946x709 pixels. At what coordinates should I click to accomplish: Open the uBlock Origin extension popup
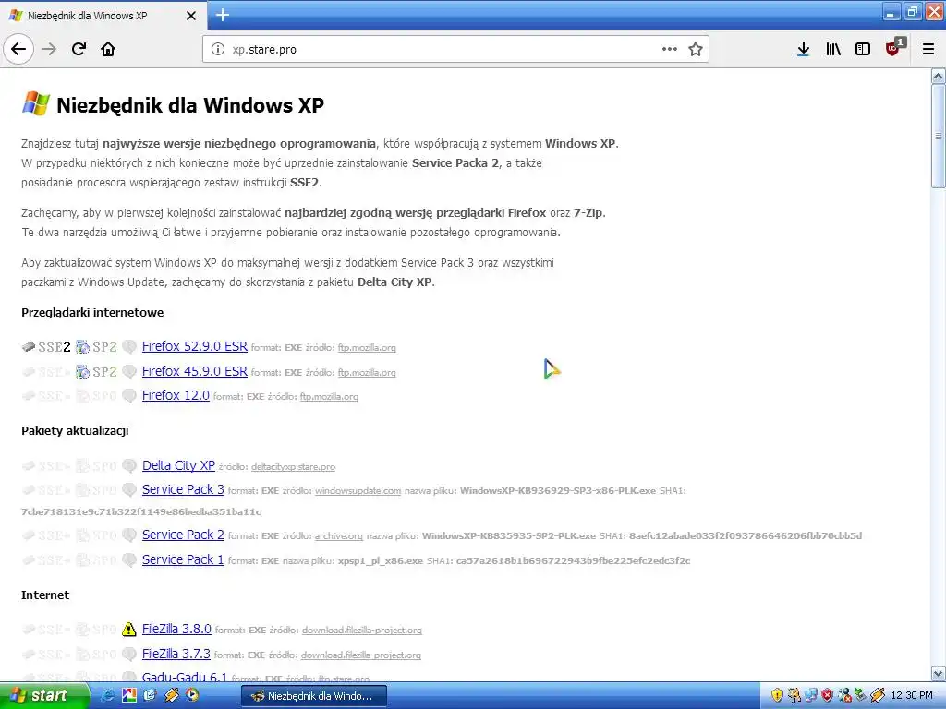pyautogui.click(x=893, y=48)
